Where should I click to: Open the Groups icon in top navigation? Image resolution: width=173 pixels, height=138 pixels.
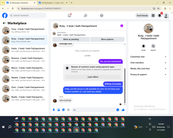102,16
